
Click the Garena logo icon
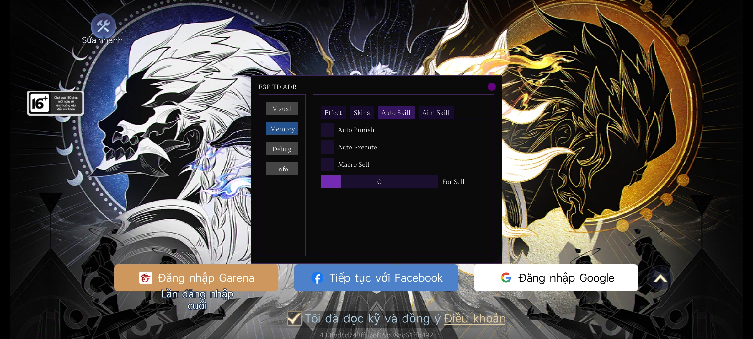pos(146,278)
